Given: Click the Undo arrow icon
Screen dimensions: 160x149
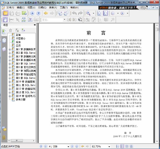Looking at the screenshot, I should [74, 13].
